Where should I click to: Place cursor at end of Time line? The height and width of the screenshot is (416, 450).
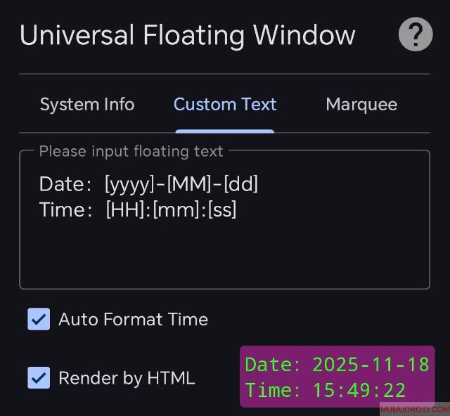pos(238,209)
